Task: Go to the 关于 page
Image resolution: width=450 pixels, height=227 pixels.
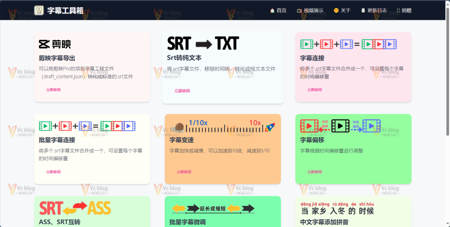Action: 342,11
